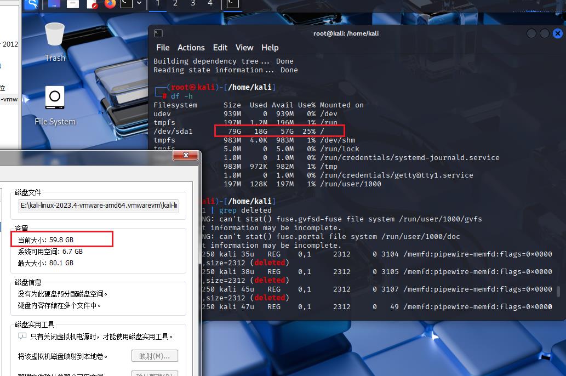This screenshot has width=566, height=376.
Task: Launch Firefox from the top panel
Action: click(x=110, y=4)
